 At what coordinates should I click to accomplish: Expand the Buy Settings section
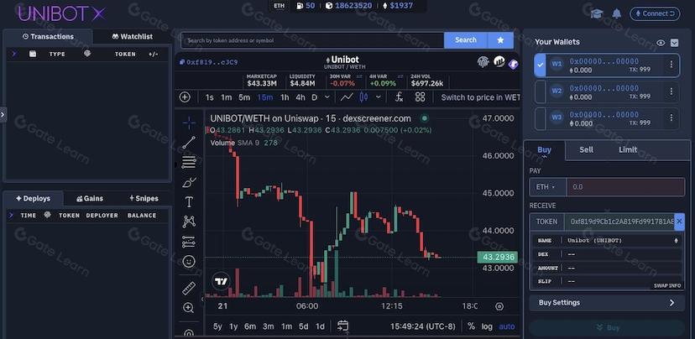coord(607,303)
